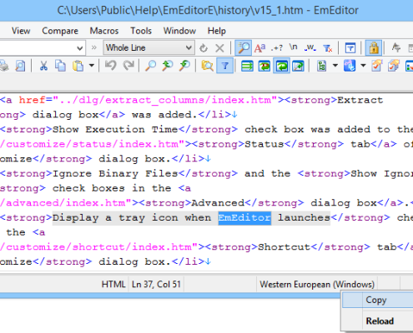413x333 pixels.
Task: Click the Redo arrow icon
Action: pos(128,66)
